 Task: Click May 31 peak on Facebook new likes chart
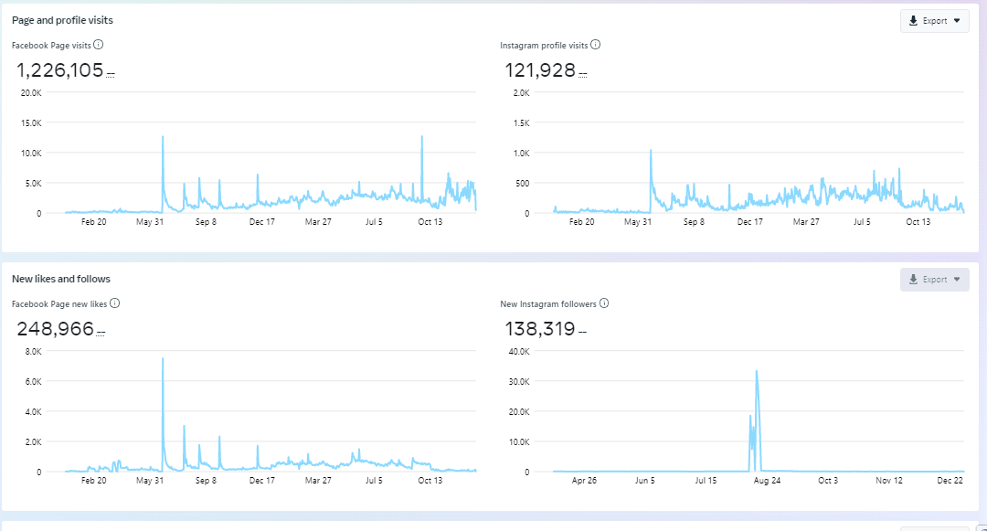163,359
